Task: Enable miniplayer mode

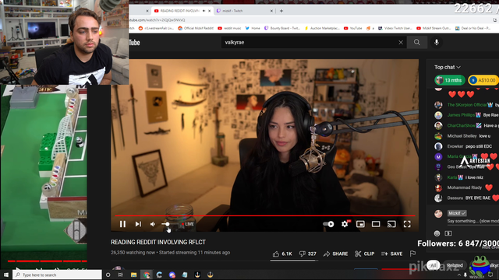Action: click(x=360, y=224)
